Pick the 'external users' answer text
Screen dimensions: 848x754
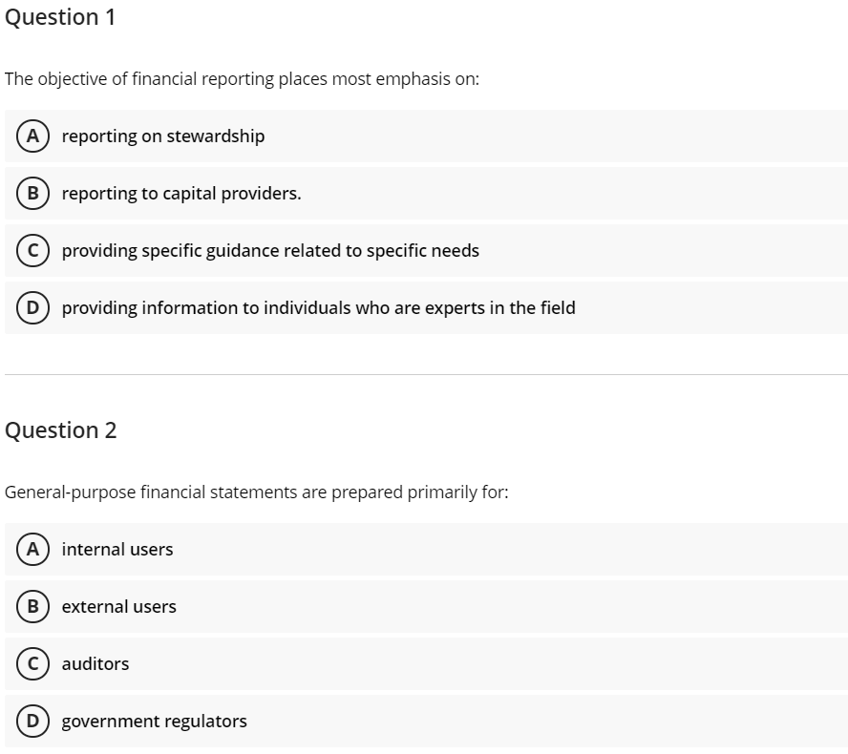coord(119,607)
